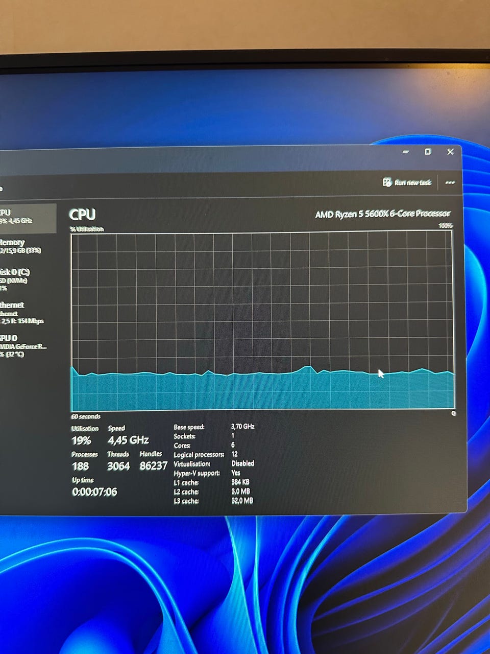Click the 3064 threads value

click(118, 466)
